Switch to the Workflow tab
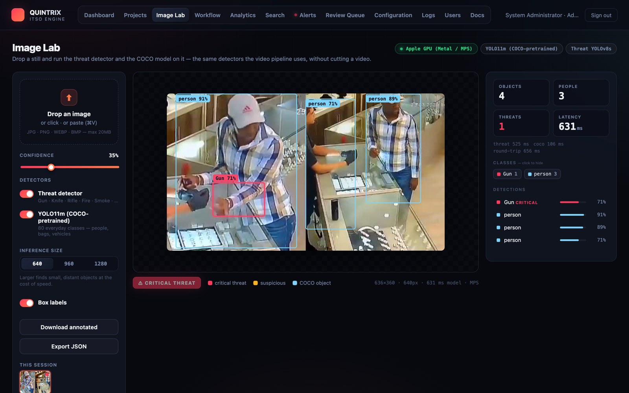Screen dimensions: 629x393 click(208, 15)
